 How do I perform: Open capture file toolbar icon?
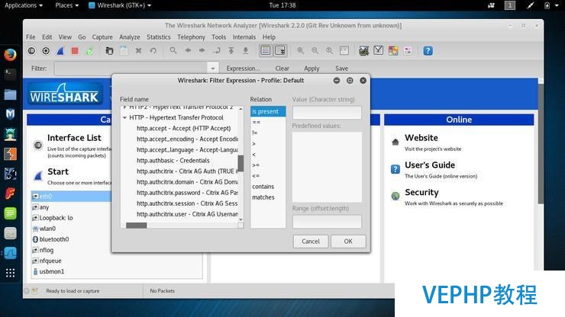click(109, 51)
